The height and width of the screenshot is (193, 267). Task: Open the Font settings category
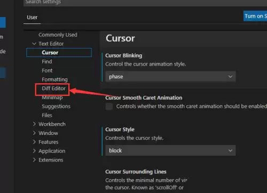point(47,70)
